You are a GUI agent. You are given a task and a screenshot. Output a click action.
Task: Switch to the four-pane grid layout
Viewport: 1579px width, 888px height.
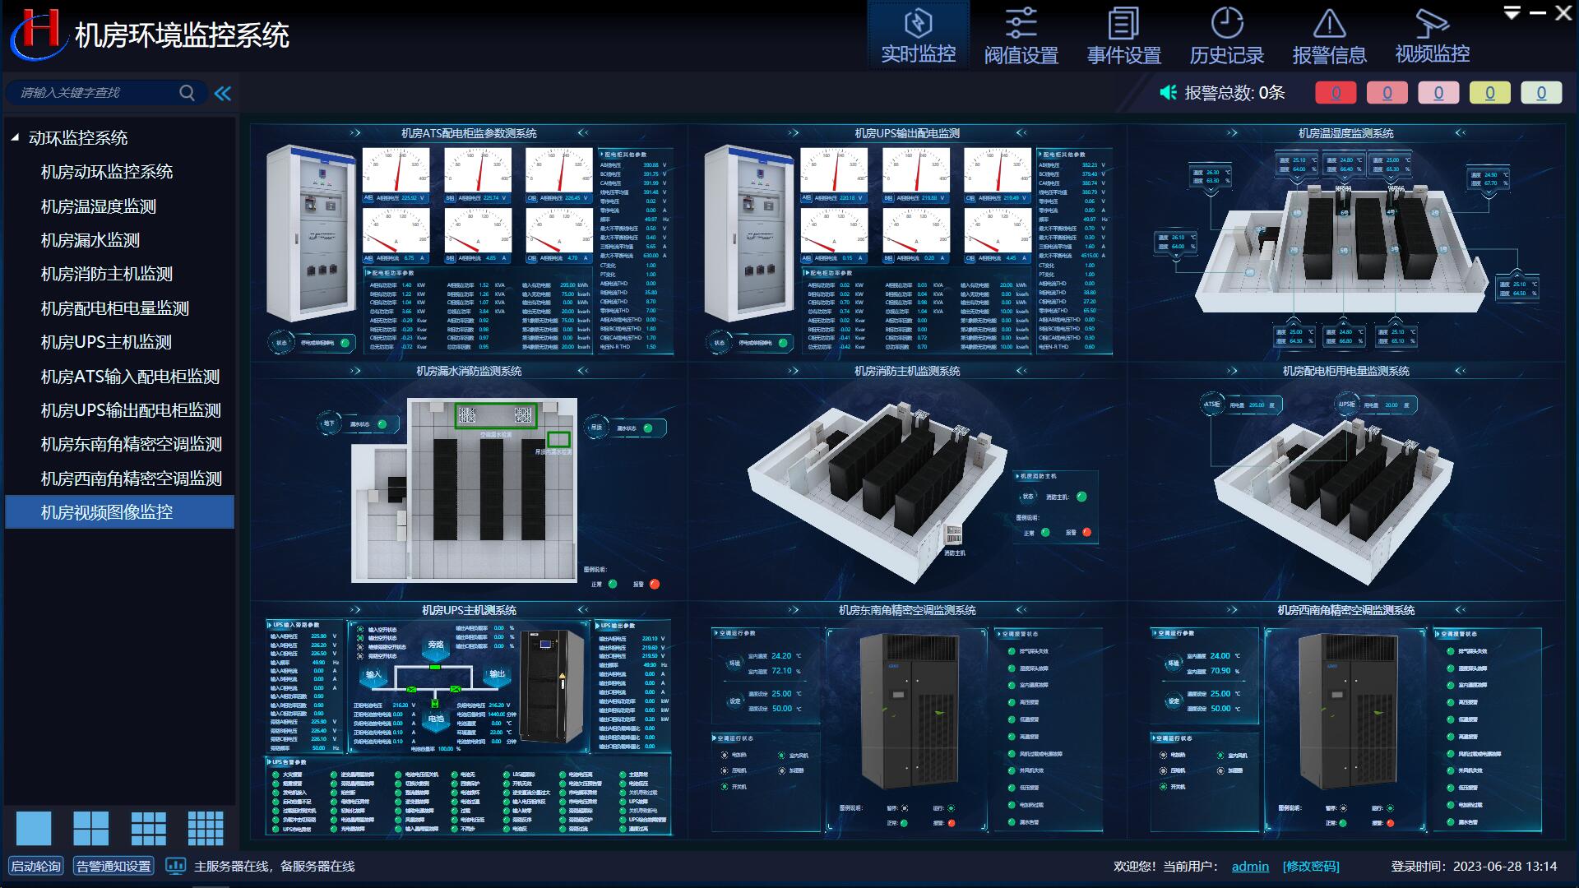pos(90,828)
